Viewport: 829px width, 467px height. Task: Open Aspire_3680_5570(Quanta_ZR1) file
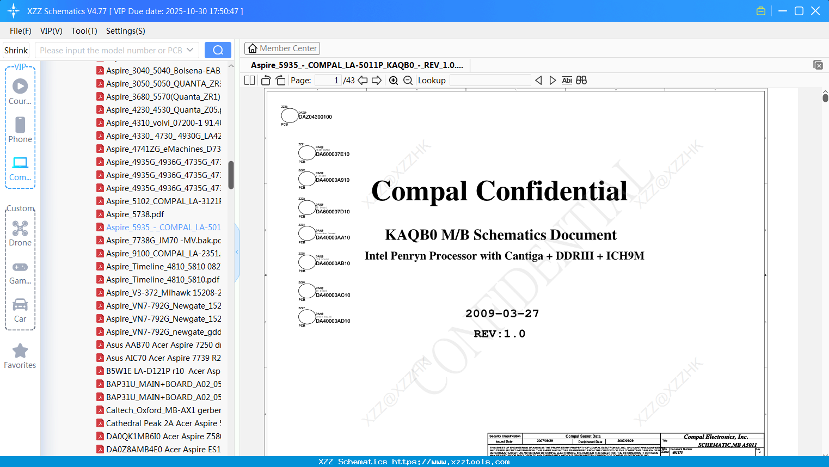pos(158,96)
